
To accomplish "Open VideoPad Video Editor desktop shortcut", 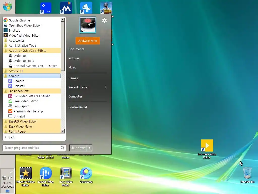I will point(25,177).
